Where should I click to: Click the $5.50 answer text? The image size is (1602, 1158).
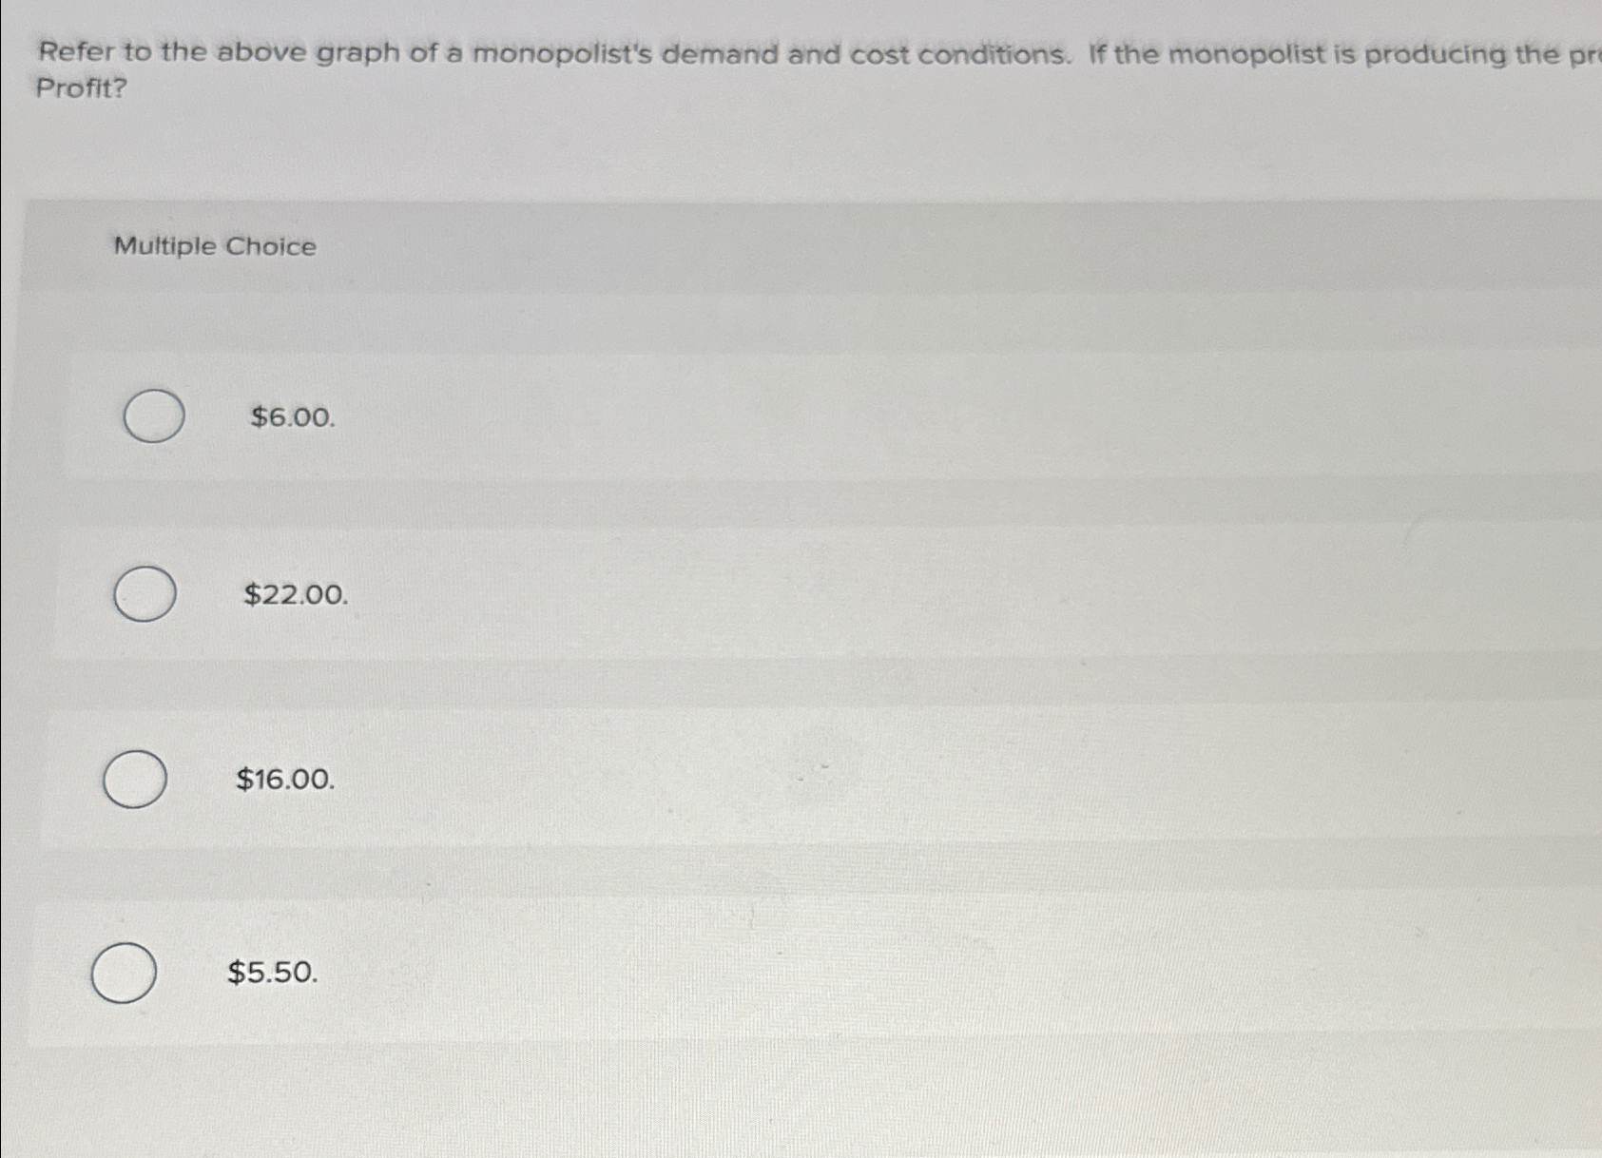[x=272, y=972]
